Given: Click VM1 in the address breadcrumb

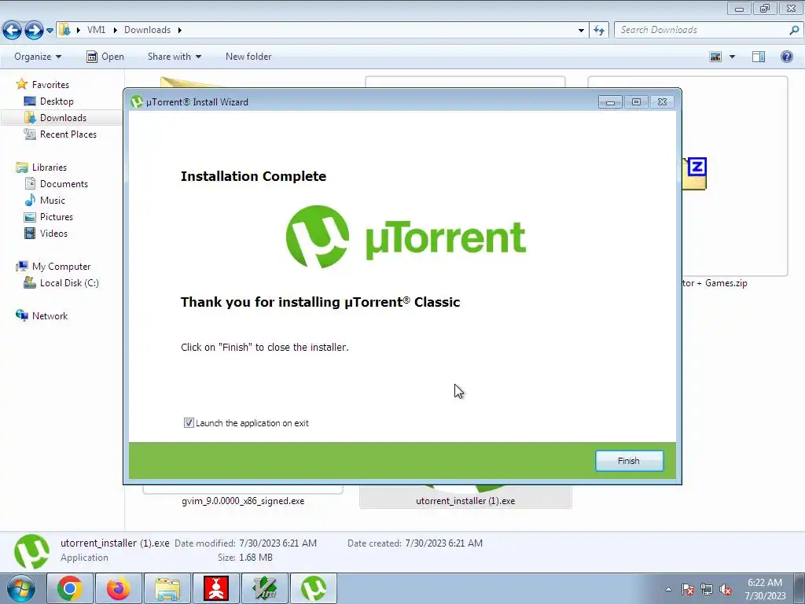Looking at the screenshot, I should (96, 30).
